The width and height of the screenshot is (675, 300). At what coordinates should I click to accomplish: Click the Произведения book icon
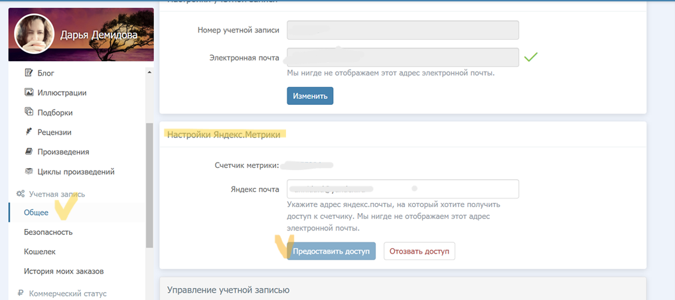[x=29, y=151]
